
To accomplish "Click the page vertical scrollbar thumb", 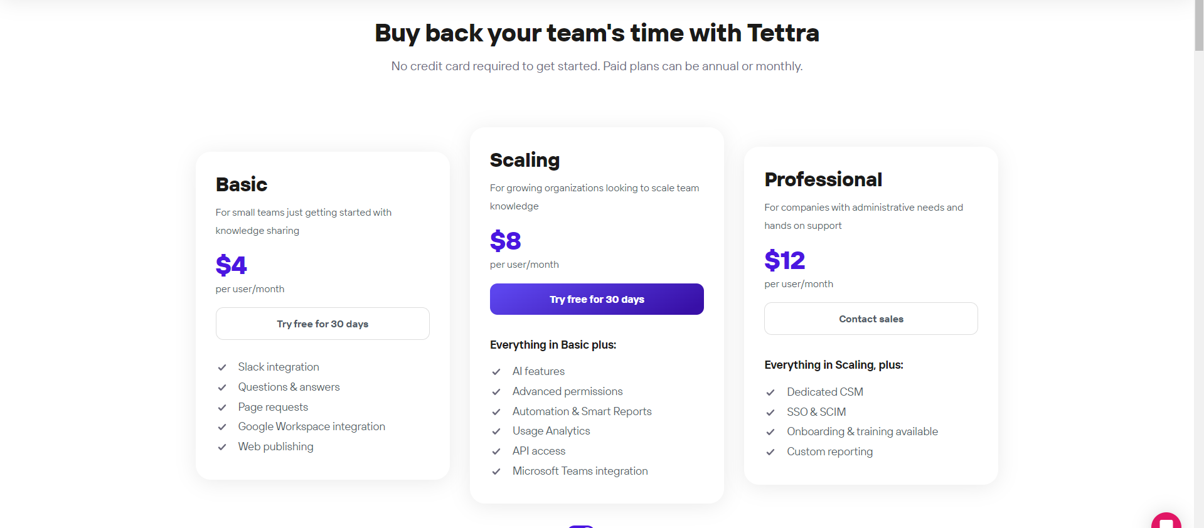I will tap(1199, 26).
